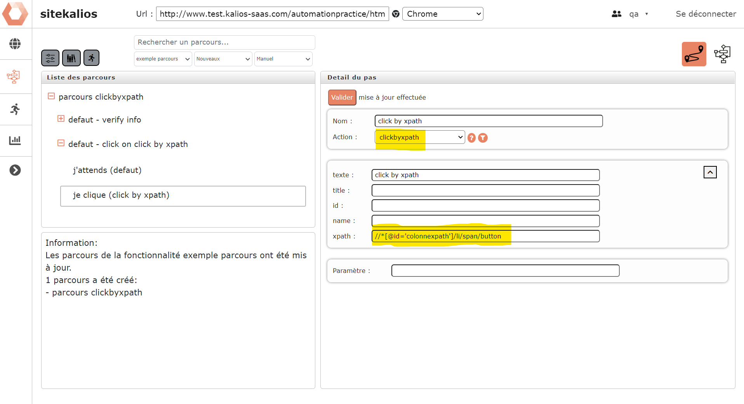Click the orange filter icon beside Action
Screen dimensions: 744x404
483,138
